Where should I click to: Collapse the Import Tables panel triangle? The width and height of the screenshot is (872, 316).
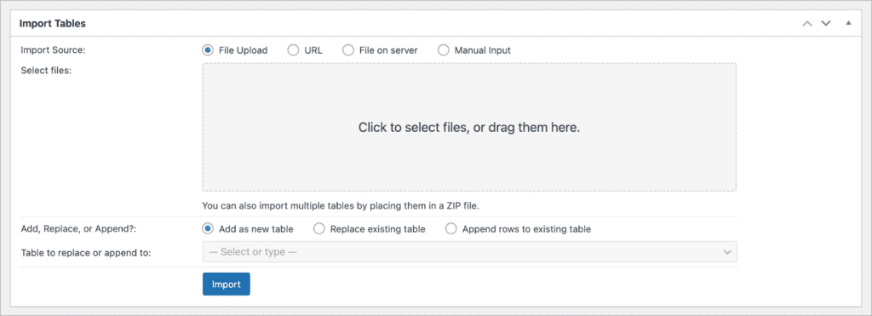[848, 23]
